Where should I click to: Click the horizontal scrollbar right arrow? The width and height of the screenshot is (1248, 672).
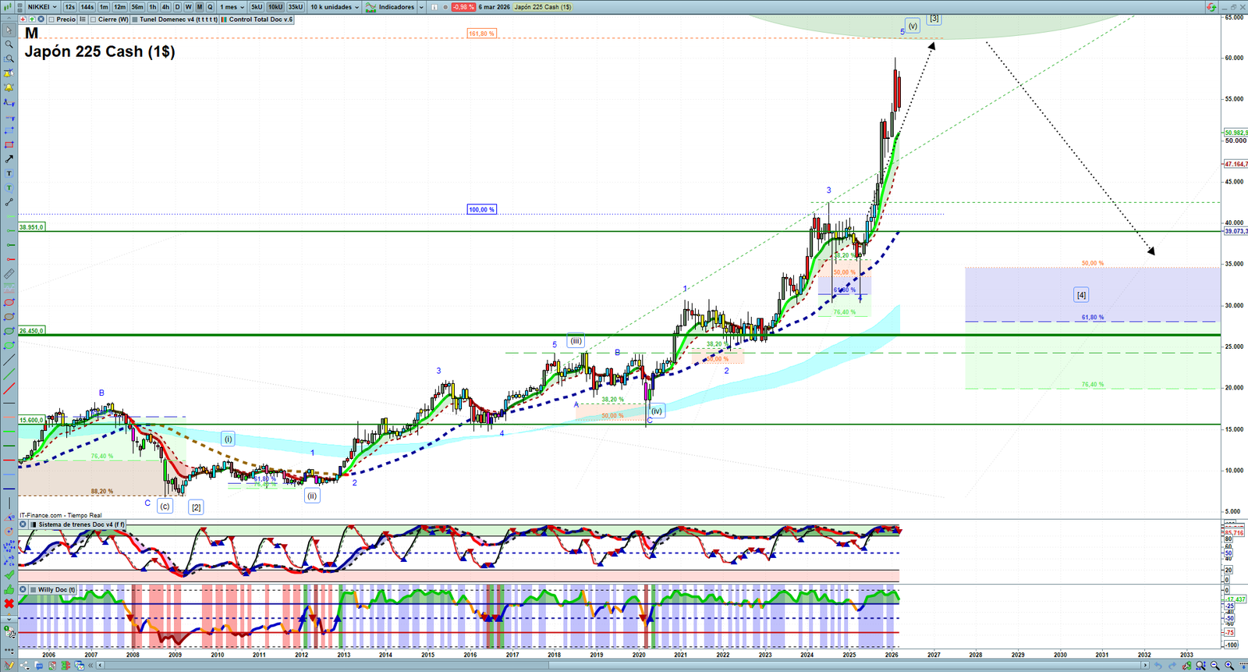point(1144,666)
